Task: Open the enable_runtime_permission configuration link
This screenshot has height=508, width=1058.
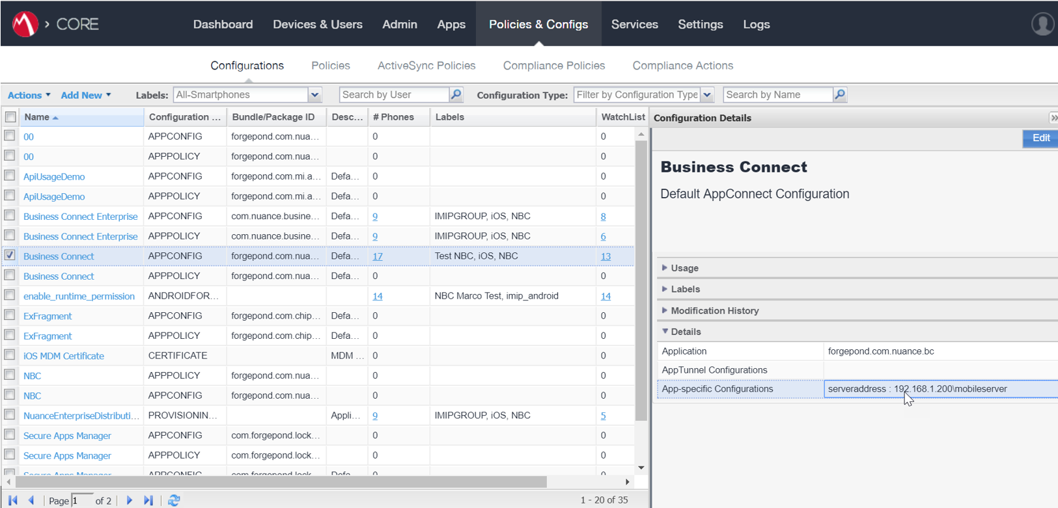Action: 79,296
